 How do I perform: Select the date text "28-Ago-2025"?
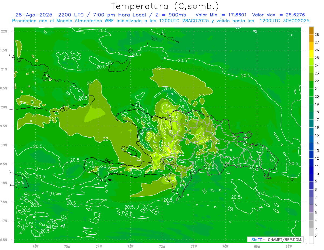pyautogui.click(x=34, y=15)
